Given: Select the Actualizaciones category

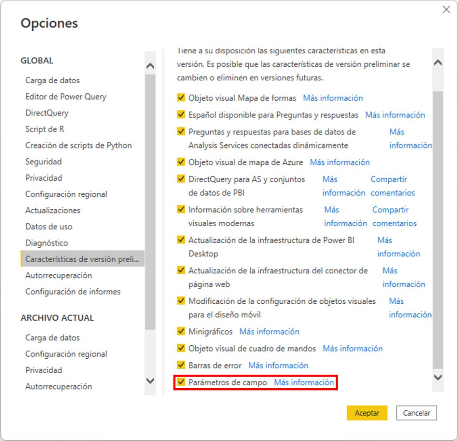Looking at the screenshot, I should 53,210.
